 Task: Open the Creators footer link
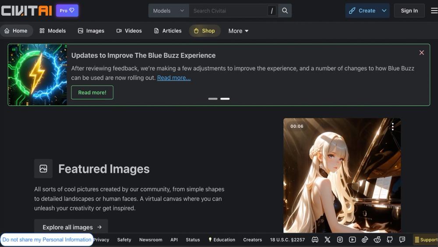(x=253, y=240)
